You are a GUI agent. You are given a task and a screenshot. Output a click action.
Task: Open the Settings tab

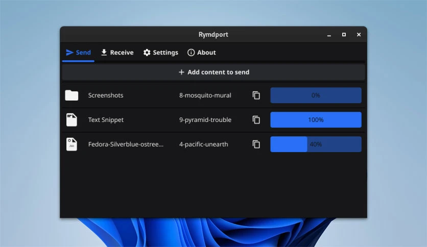[161, 53]
